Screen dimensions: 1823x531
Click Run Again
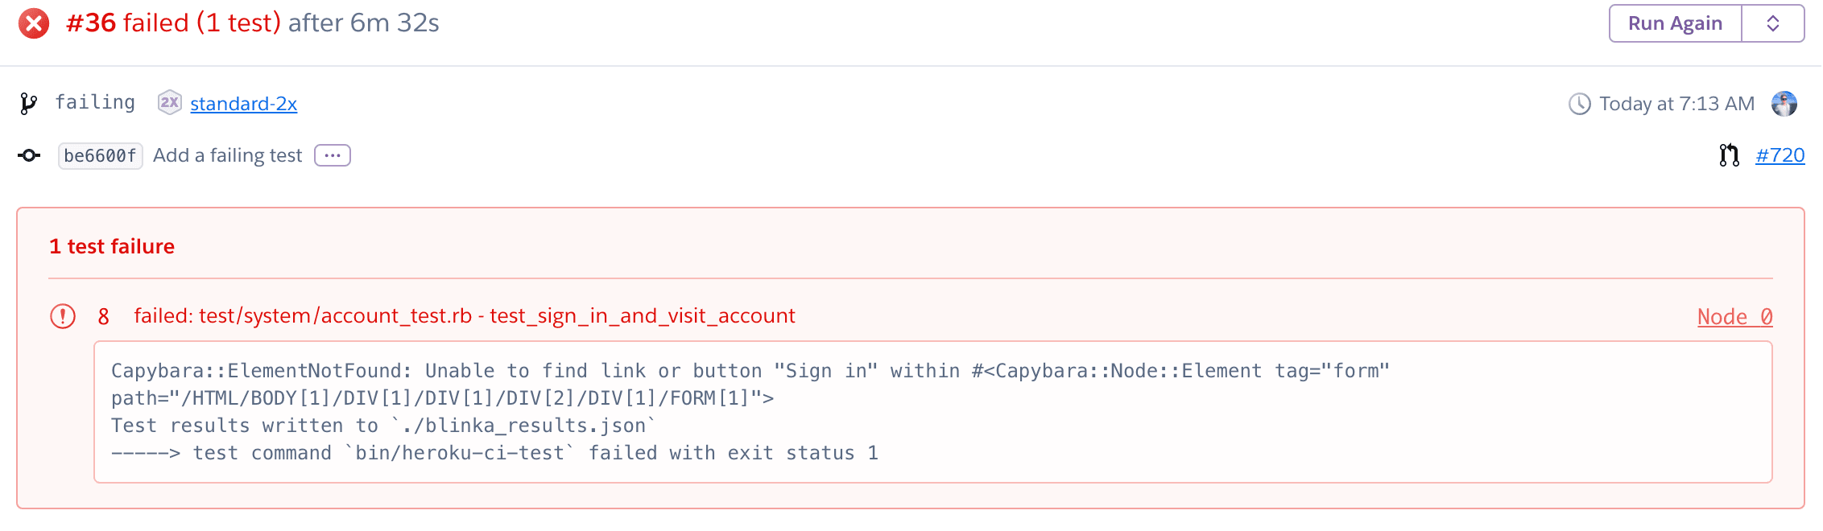1675,23
